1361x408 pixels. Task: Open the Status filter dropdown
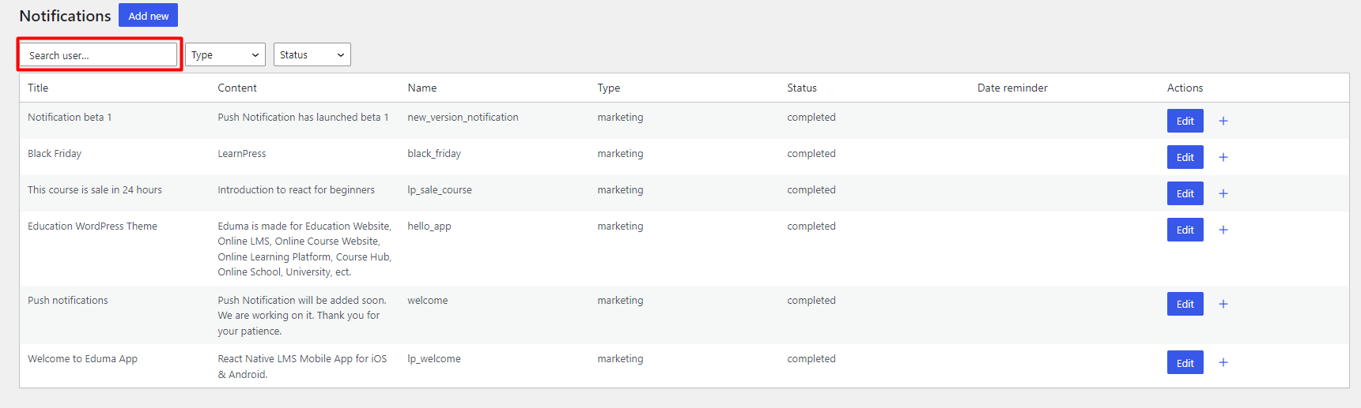tap(312, 54)
